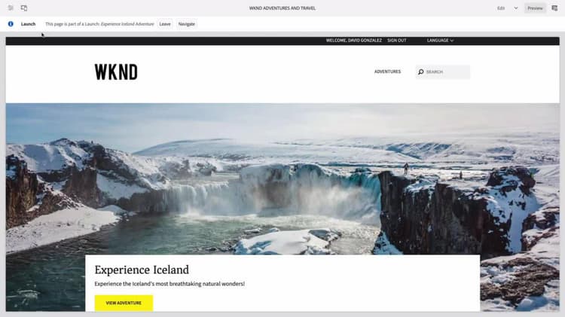Expand the Edit mode dropdown chevron
Viewport: 565px width, 317px height.
[515, 8]
